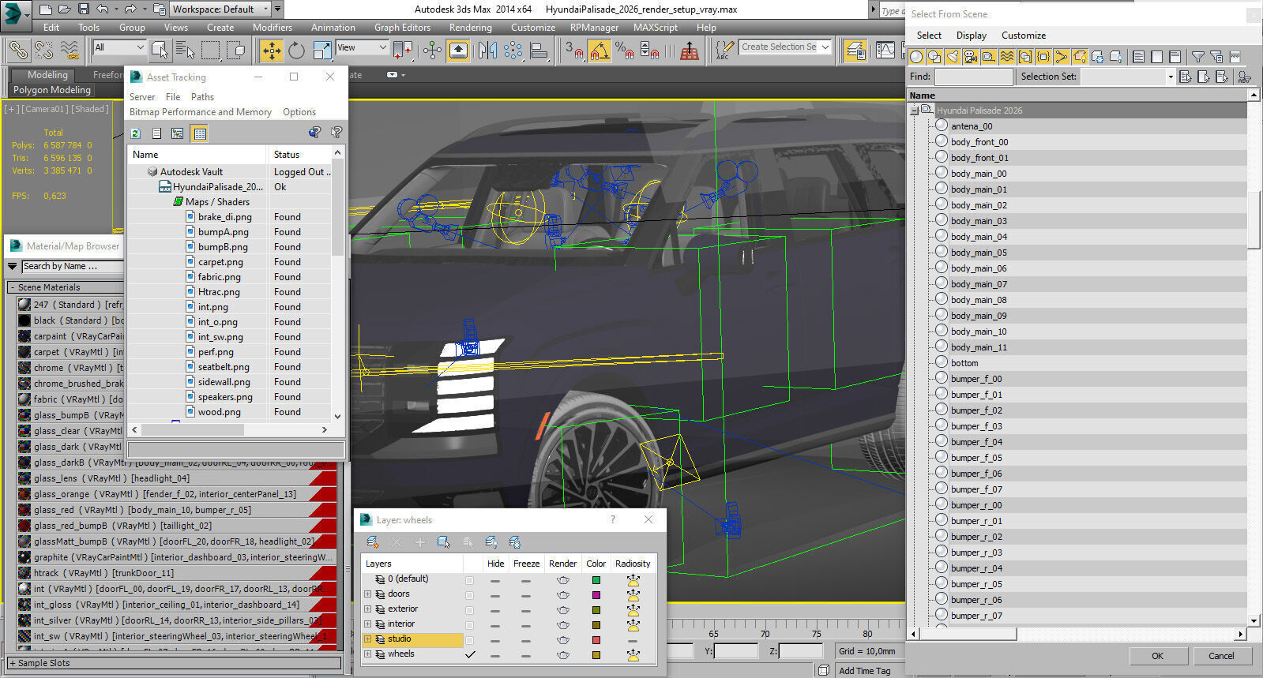This screenshot has width=1263, height=678.
Task: Collapse Scene Materials rollout
Action: 12,287
